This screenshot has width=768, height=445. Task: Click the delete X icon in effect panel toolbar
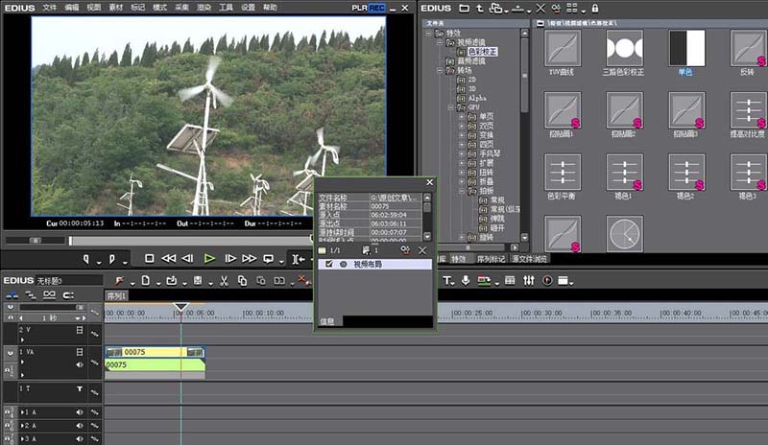point(540,9)
